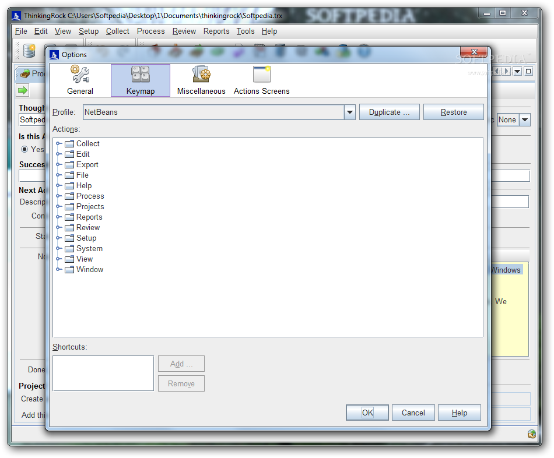Expand the System actions node
This screenshot has height=458, width=554.
pyautogui.click(x=59, y=249)
